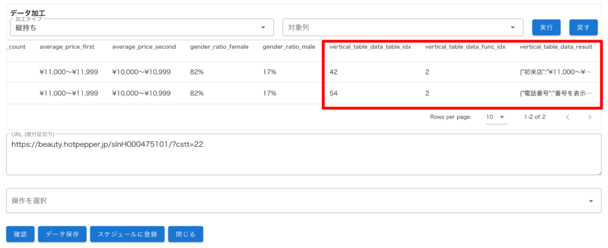Select the cell with value 54
The width and height of the screenshot is (608, 248).
pos(334,93)
